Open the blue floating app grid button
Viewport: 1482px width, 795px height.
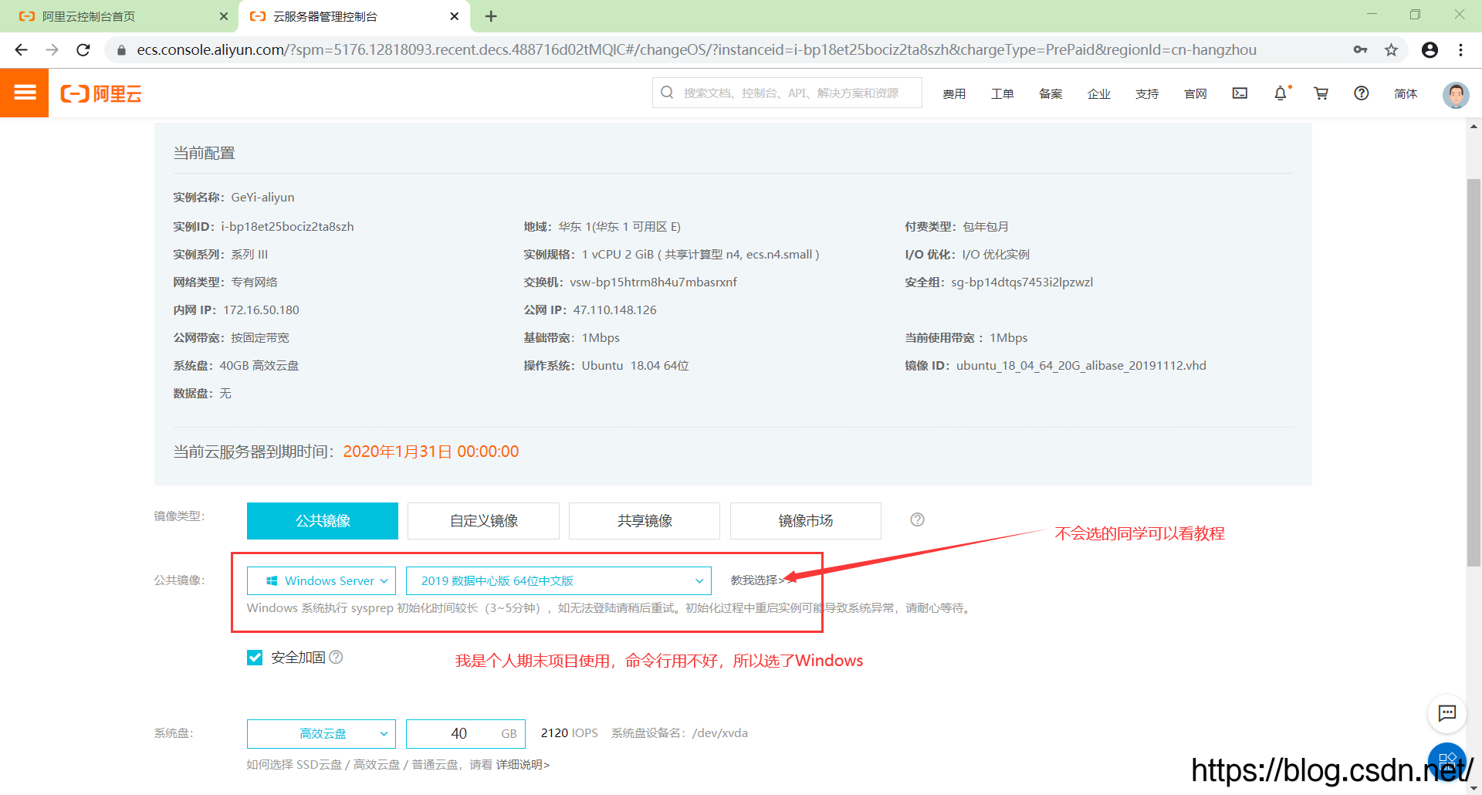(x=1447, y=761)
